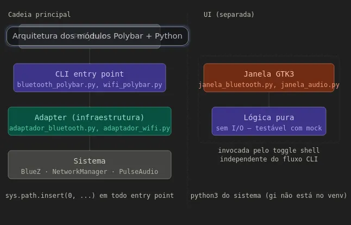Click the connector between Adapter and Sistema boxes
Screen dimensions: 351x225
click(90, 143)
